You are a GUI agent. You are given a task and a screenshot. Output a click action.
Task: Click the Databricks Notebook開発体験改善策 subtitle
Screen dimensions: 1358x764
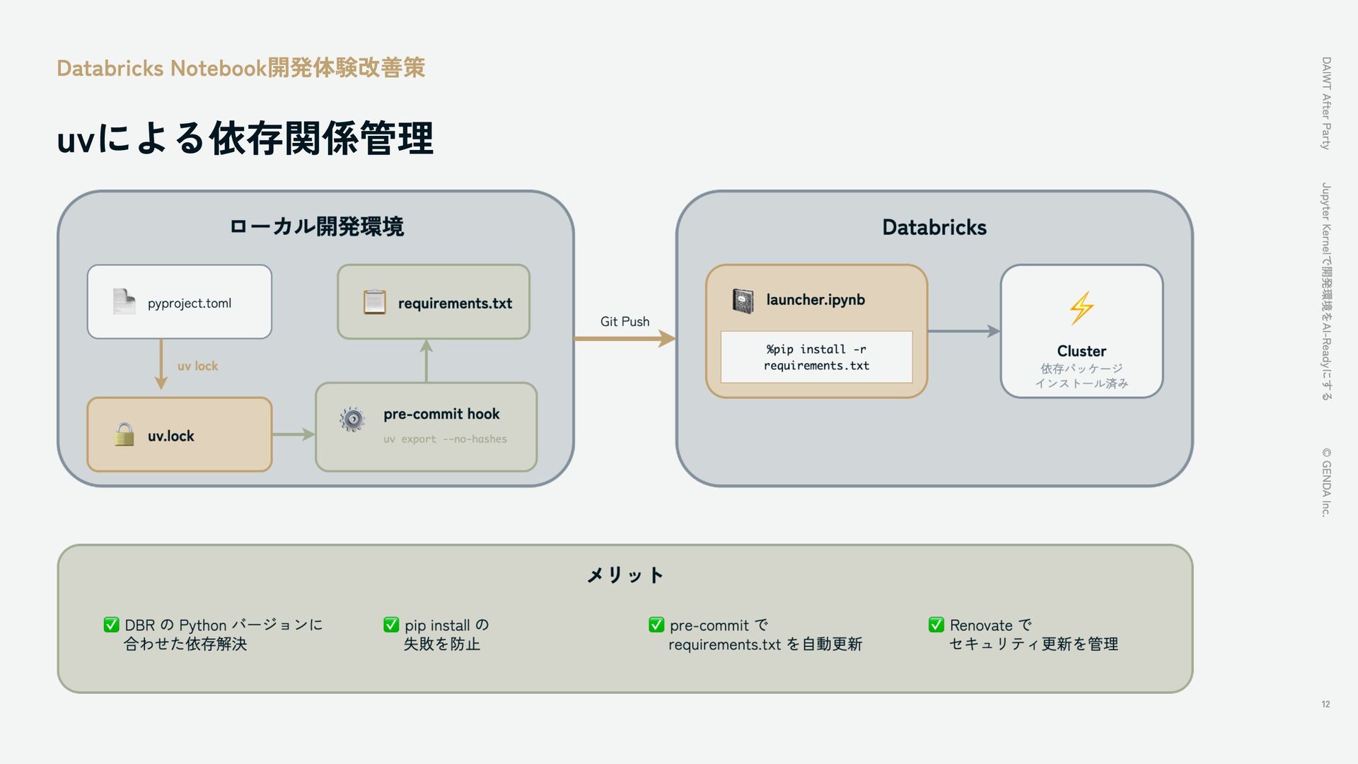(x=240, y=68)
